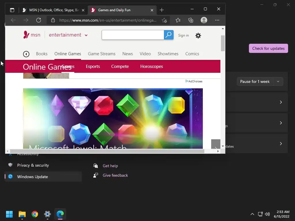This screenshot has width=295, height=221.
Task: Click the page vertical scrollbar thumb
Action: (x=223, y=43)
